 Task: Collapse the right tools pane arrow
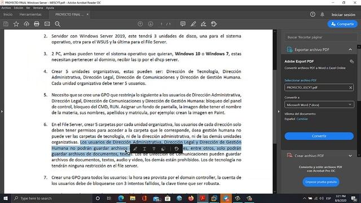pyautogui.click(x=279, y=112)
